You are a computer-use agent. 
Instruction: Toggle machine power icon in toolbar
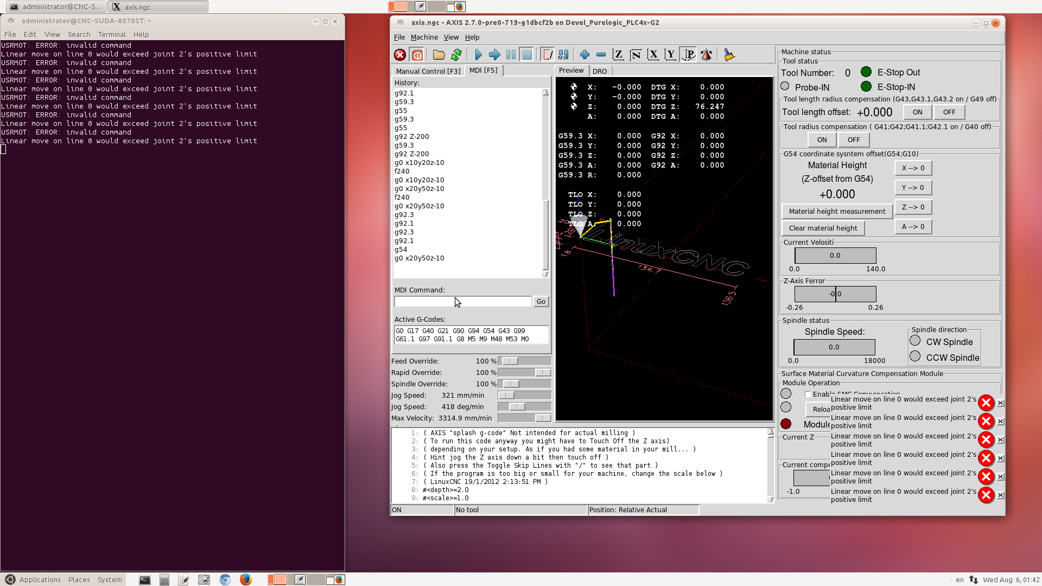(417, 55)
